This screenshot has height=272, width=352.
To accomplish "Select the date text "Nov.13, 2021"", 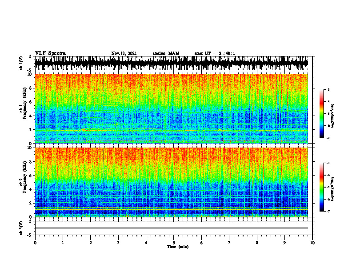I will (124, 53).
